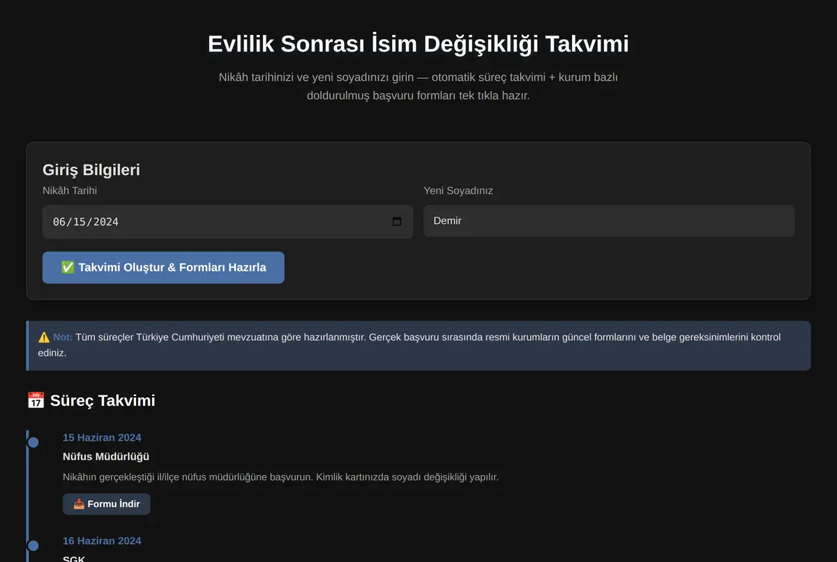Download the Nüfus Müdürlüğü form with Formu İndir
This screenshot has width=837, height=562.
pyautogui.click(x=107, y=504)
